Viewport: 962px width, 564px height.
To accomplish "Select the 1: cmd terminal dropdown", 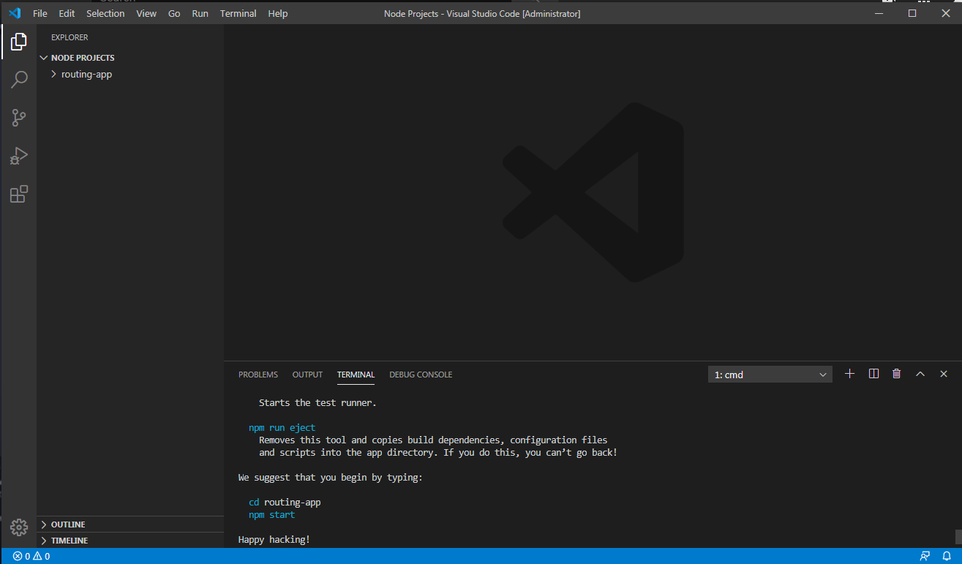I will (770, 375).
